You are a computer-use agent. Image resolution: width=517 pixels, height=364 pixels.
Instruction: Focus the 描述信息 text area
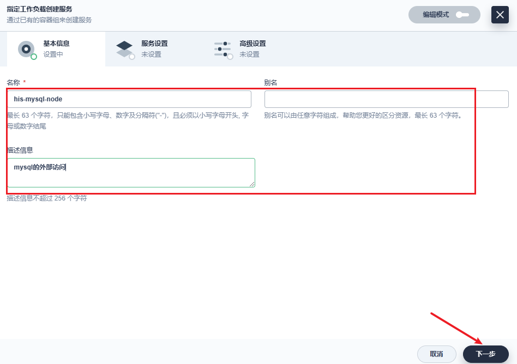click(131, 173)
